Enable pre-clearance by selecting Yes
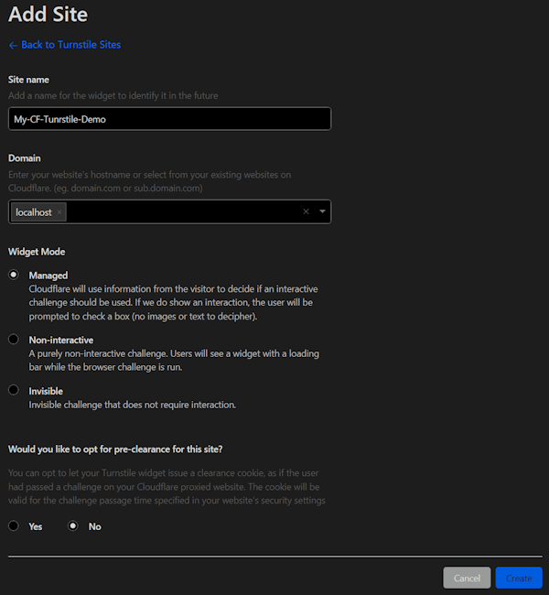This screenshot has height=595, width=549. (x=13, y=526)
